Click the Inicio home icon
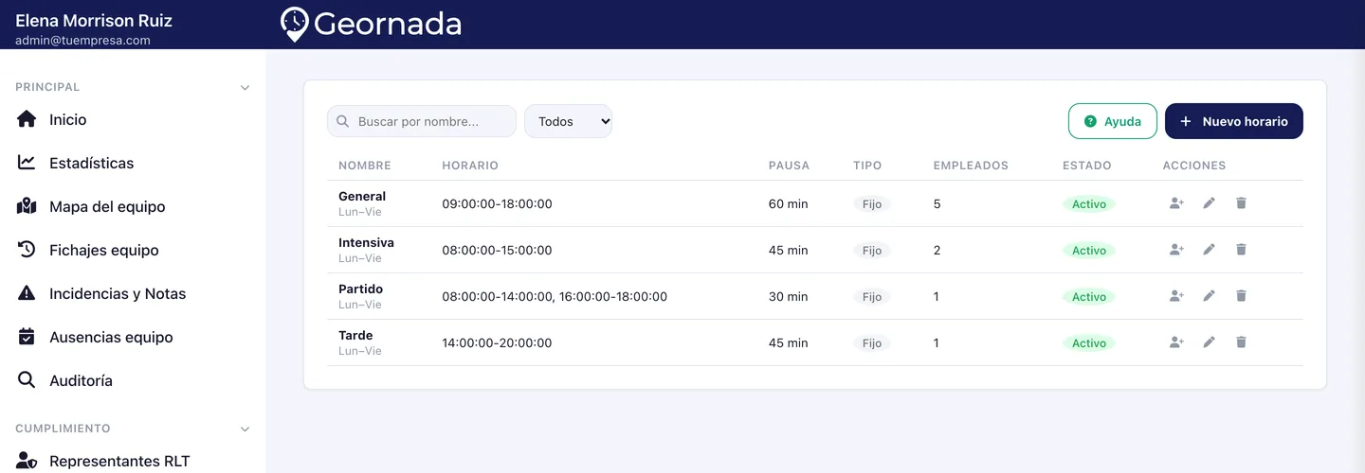Image resolution: width=1365 pixels, height=473 pixels. pyautogui.click(x=27, y=119)
